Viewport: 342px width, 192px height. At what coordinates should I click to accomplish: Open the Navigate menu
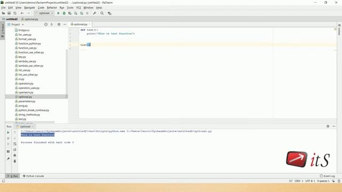point(29,7)
